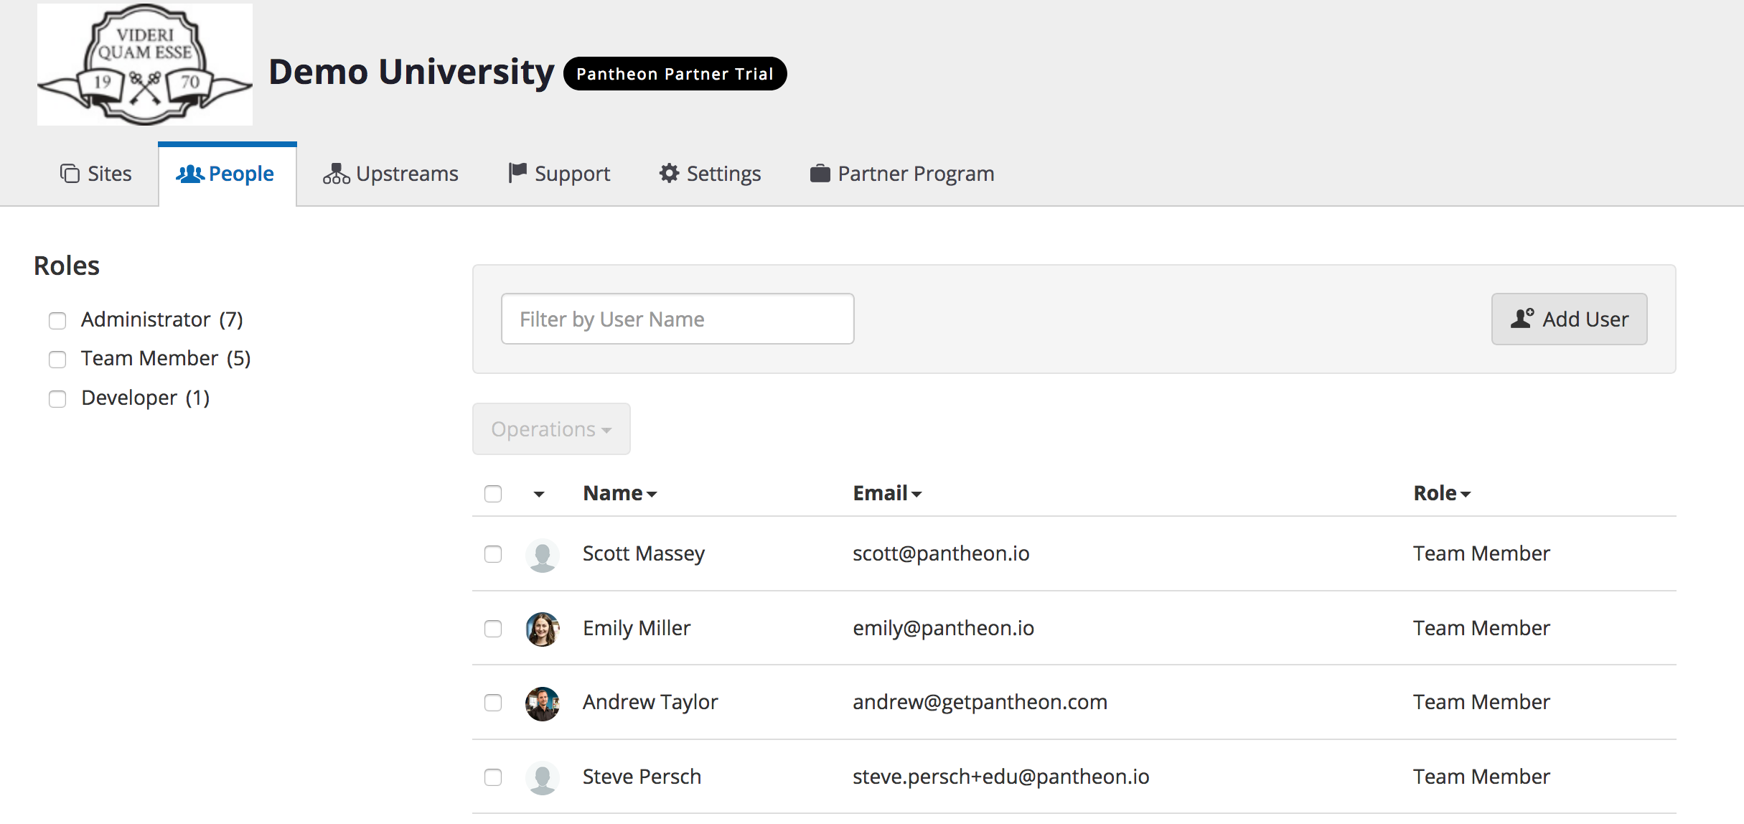Click the Support flag icon

517,173
